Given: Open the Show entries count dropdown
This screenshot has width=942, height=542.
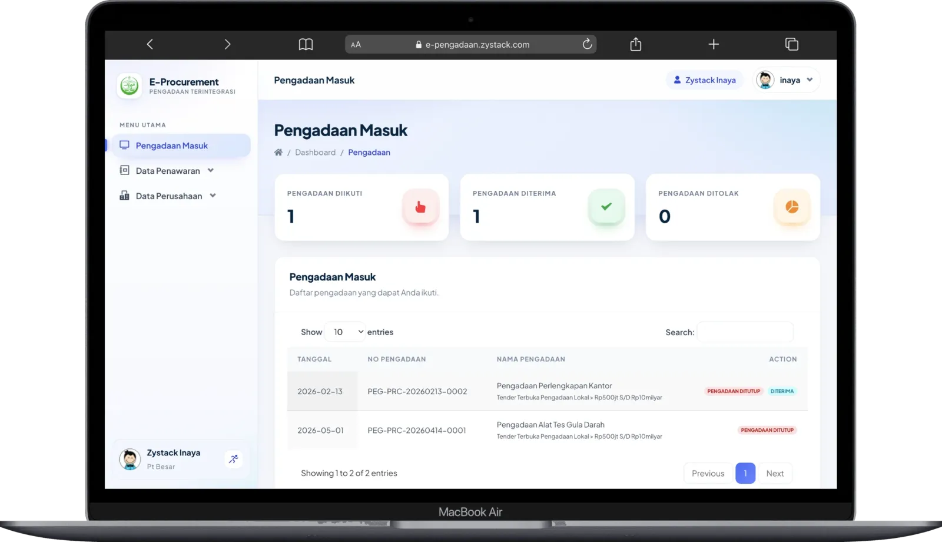Looking at the screenshot, I should (346, 332).
